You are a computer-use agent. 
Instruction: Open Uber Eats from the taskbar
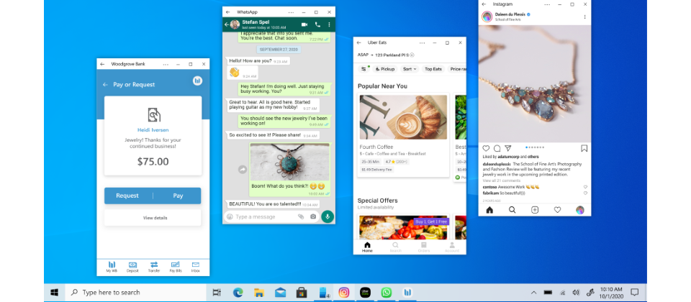pyautogui.click(x=365, y=293)
